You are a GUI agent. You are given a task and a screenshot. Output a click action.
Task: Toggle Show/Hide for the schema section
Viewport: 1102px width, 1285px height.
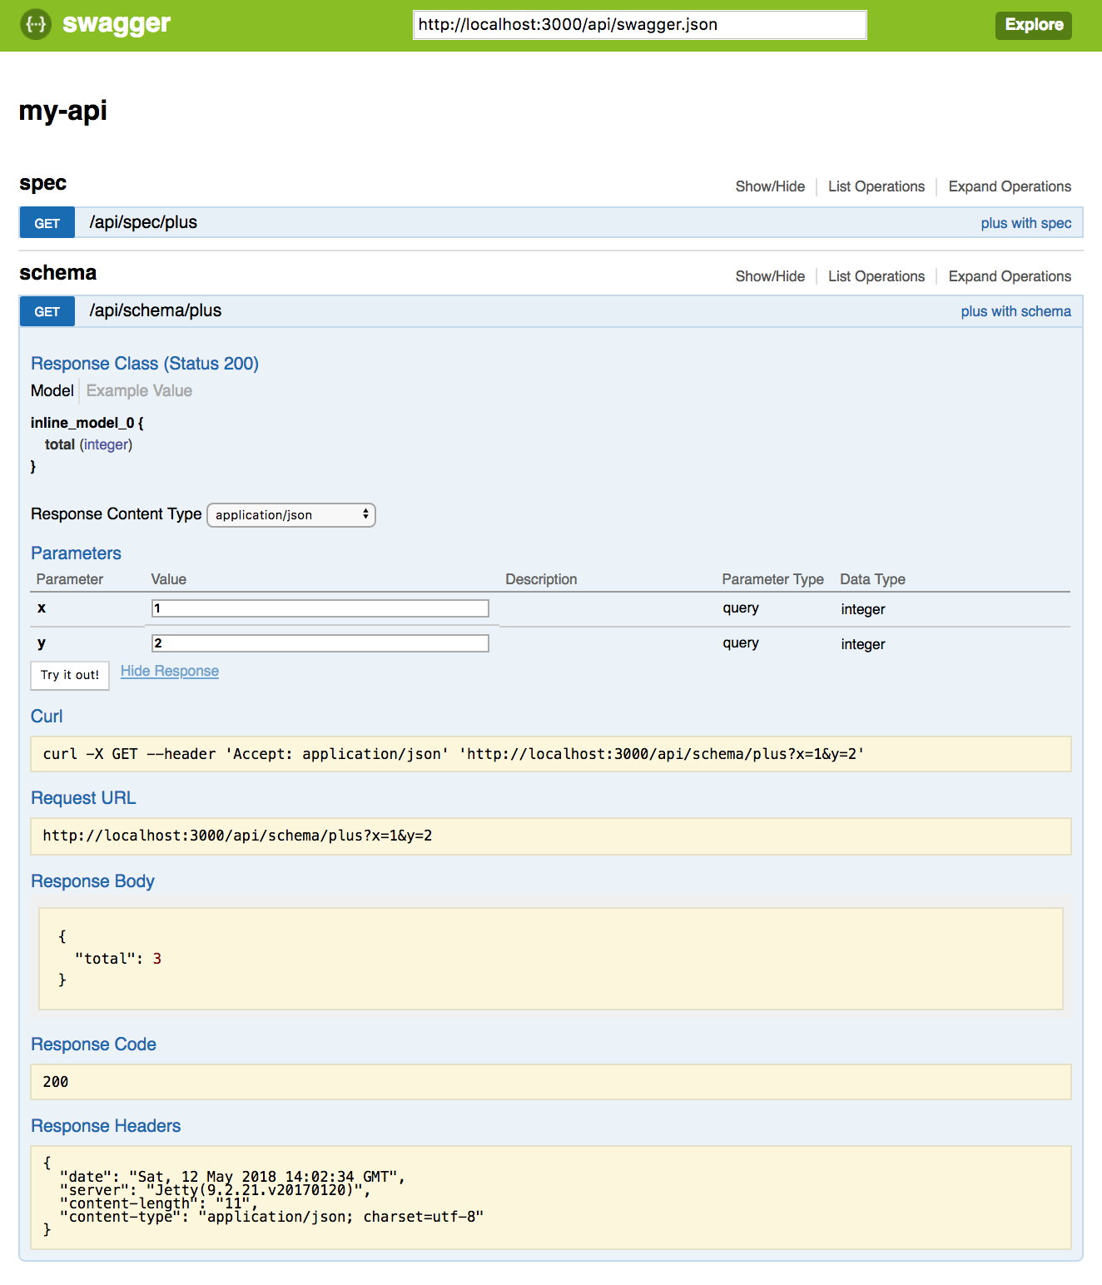pos(769,275)
